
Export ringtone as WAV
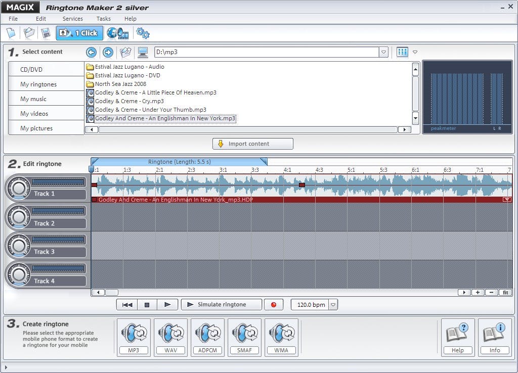pyautogui.click(x=171, y=337)
